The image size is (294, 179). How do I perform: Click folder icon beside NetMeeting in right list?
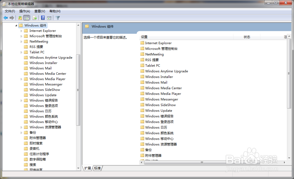pyautogui.click(x=142, y=54)
